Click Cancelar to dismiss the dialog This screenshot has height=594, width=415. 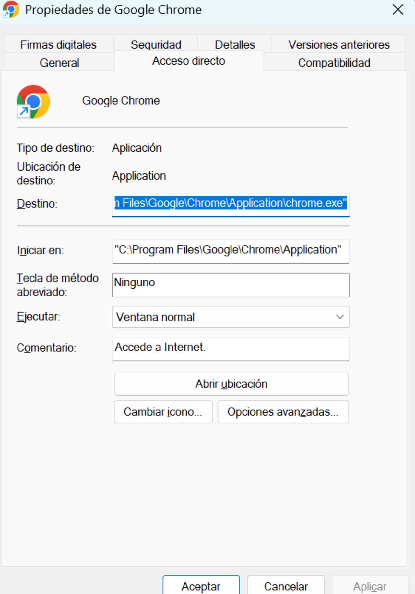[286, 586]
